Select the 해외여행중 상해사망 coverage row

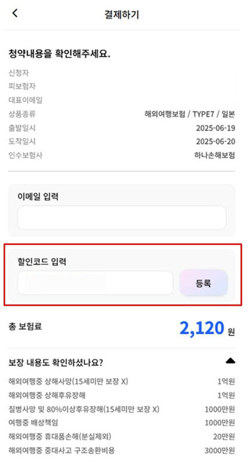(x=122, y=381)
